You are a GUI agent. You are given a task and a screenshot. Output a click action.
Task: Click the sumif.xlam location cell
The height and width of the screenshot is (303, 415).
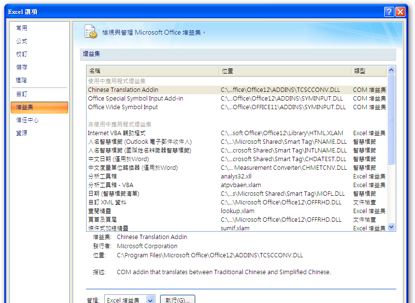pyautogui.click(x=235, y=228)
